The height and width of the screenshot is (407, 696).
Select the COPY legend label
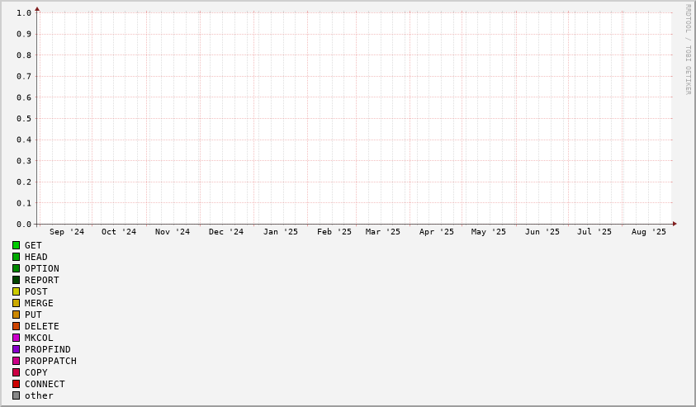coord(36,372)
